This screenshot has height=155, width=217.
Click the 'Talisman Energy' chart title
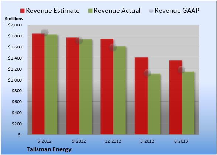point(49,149)
